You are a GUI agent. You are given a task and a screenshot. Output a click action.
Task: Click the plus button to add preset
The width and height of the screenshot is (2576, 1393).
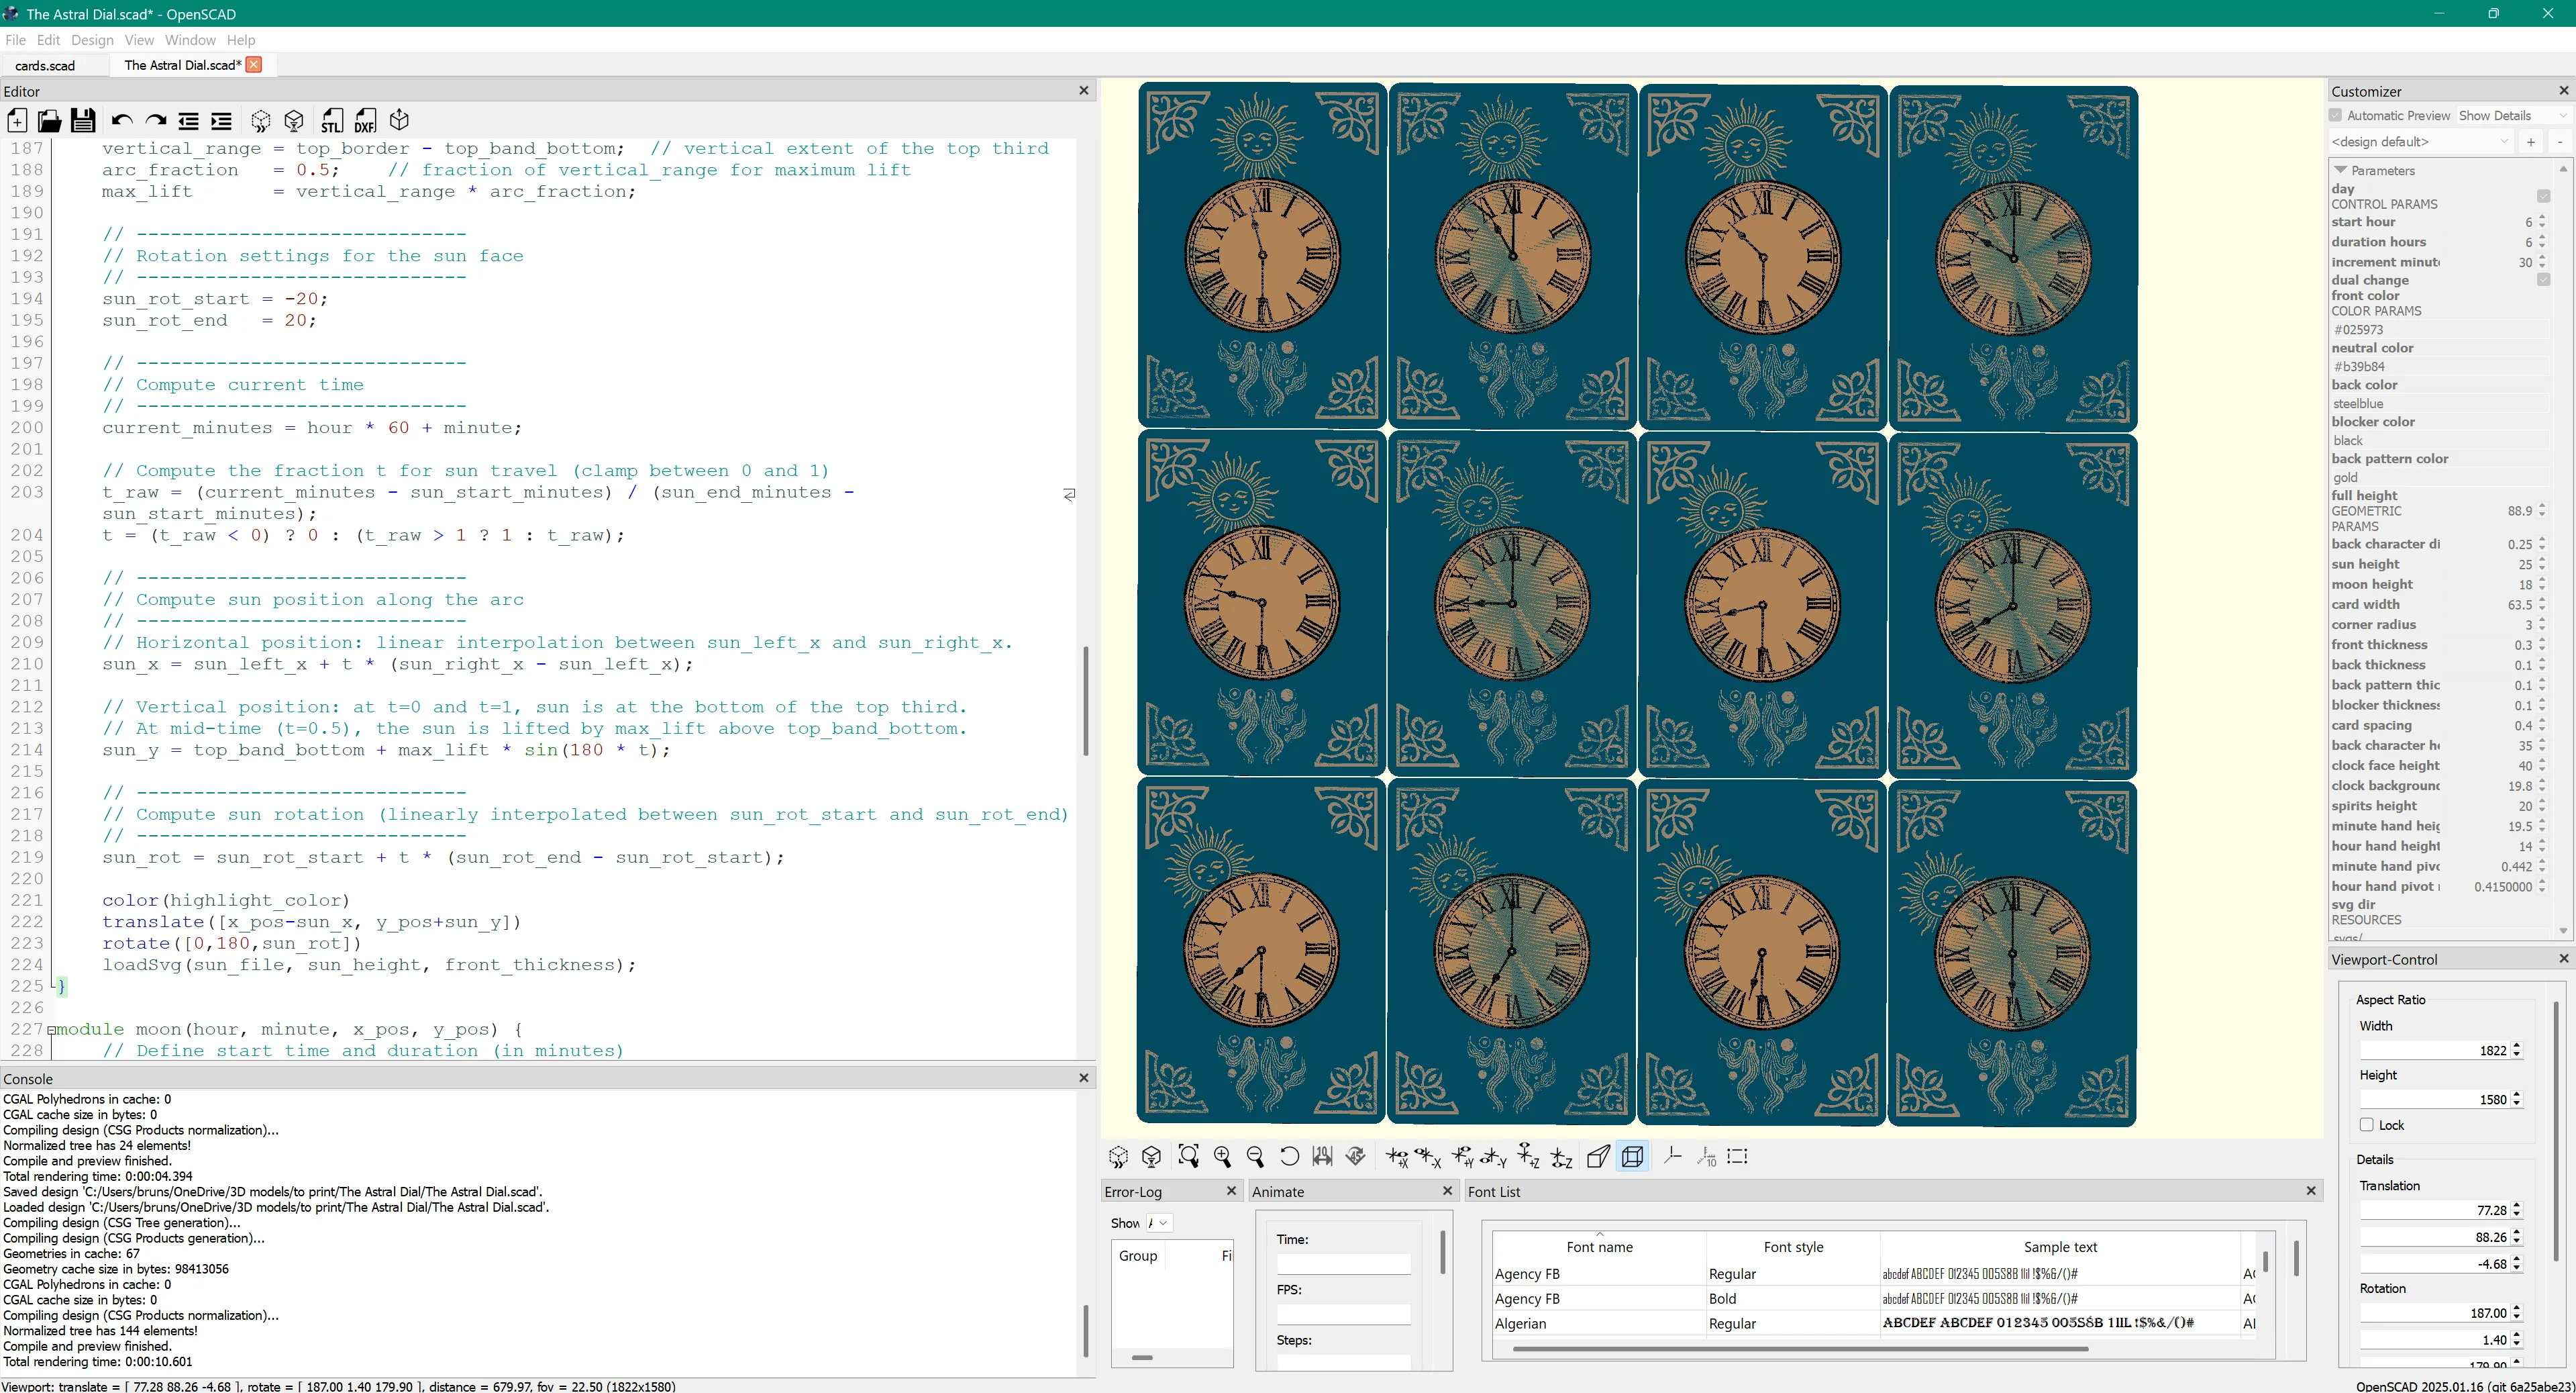pyautogui.click(x=2531, y=142)
